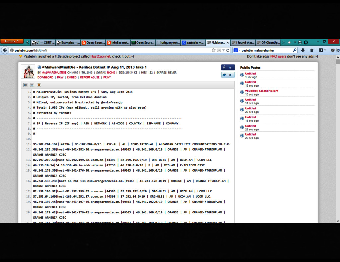Viewport: 340px width, 262px height.
Task: Click the PRO users link
Action: [278, 56]
